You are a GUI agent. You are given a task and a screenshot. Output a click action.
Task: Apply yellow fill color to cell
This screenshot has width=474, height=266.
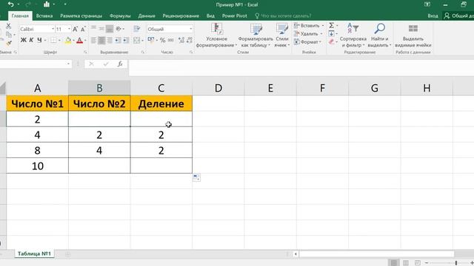pos(68,40)
